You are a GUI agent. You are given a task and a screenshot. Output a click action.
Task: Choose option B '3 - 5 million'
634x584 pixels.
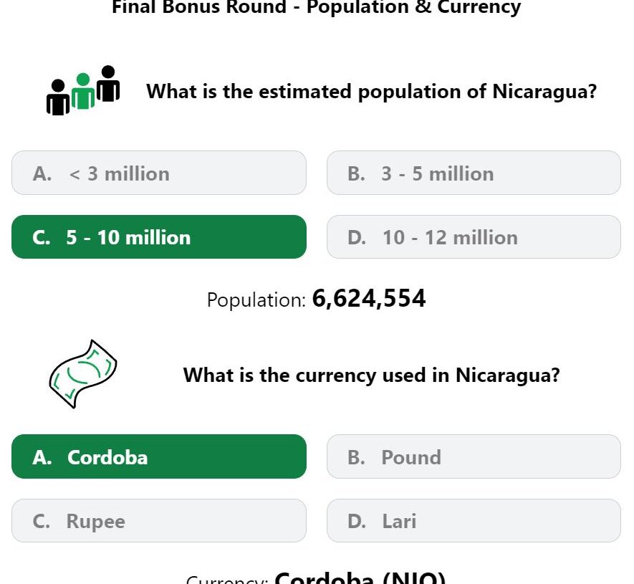pos(474,173)
